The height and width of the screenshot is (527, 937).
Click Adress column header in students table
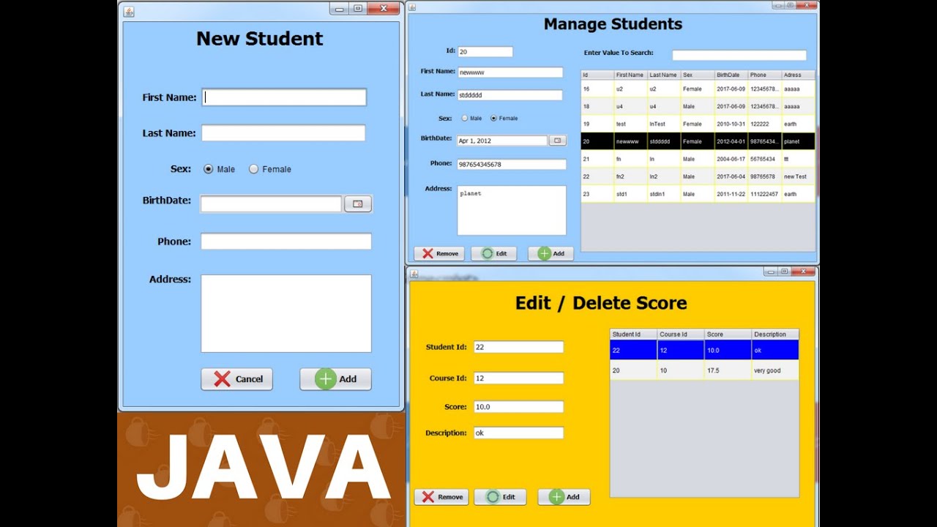tap(798, 75)
